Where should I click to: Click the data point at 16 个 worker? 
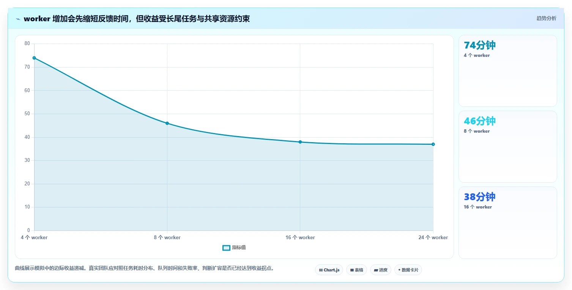300,142
